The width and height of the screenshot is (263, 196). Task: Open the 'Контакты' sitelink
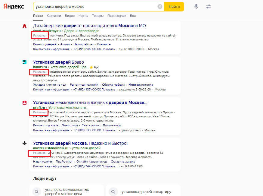[x=104, y=44]
